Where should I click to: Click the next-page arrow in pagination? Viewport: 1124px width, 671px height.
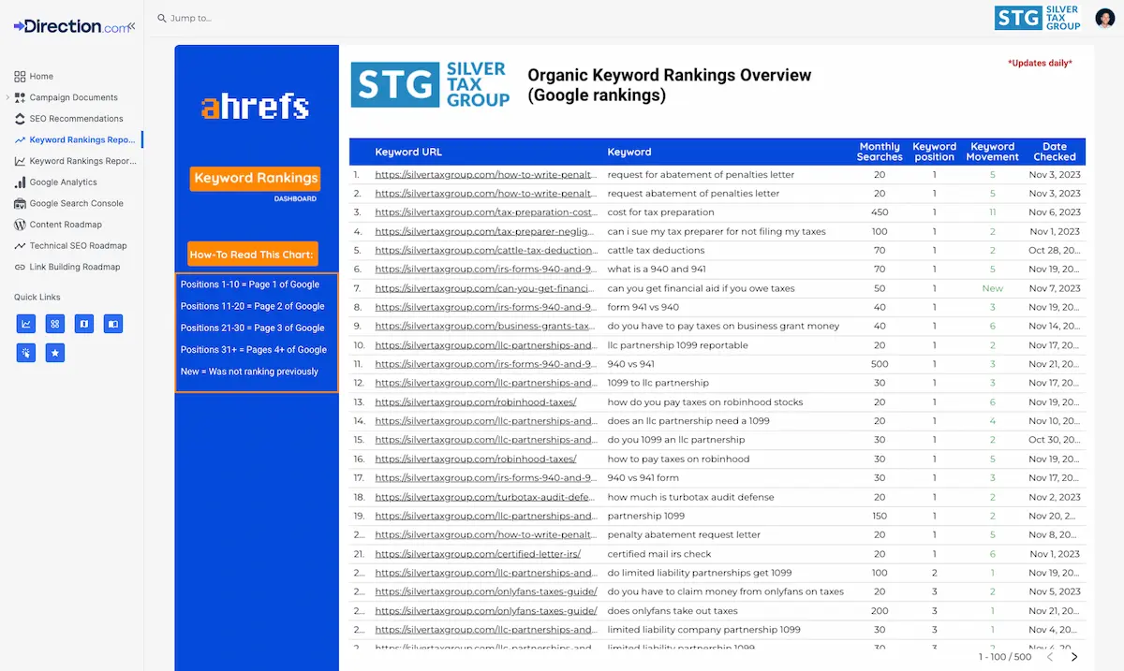tap(1074, 656)
